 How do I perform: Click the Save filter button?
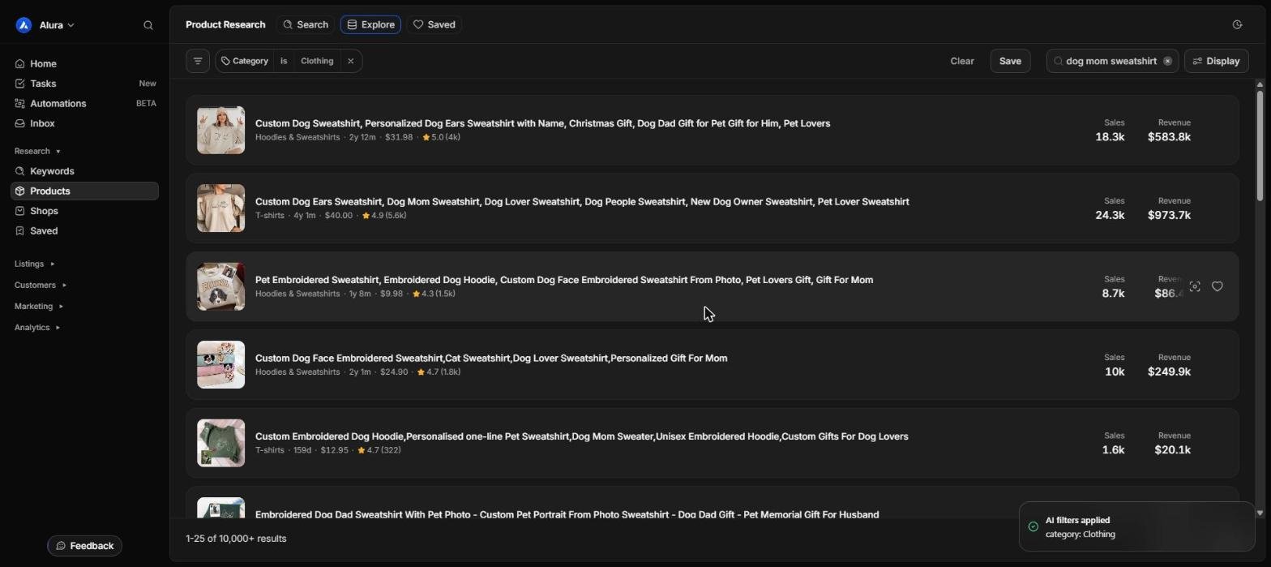1010,61
